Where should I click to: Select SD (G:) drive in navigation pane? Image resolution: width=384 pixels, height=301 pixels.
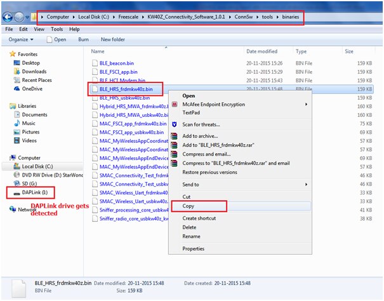pyautogui.click(x=30, y=183)
